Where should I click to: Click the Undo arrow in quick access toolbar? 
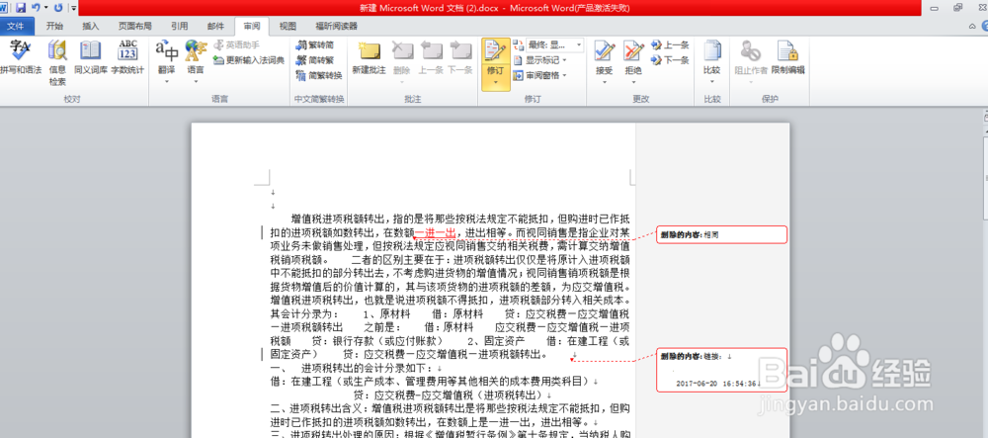(36, 8)
